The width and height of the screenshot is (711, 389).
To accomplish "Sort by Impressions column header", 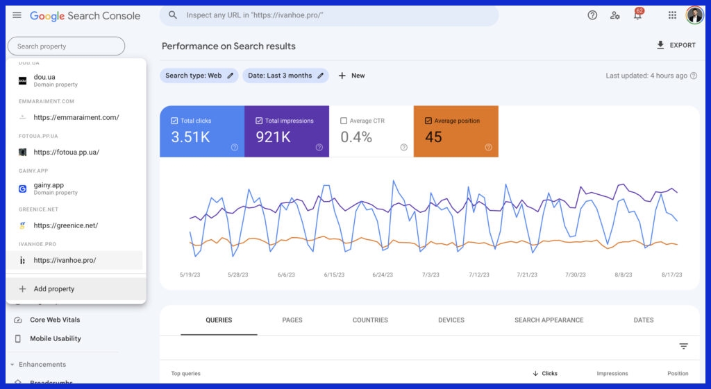I will [612, 373].
